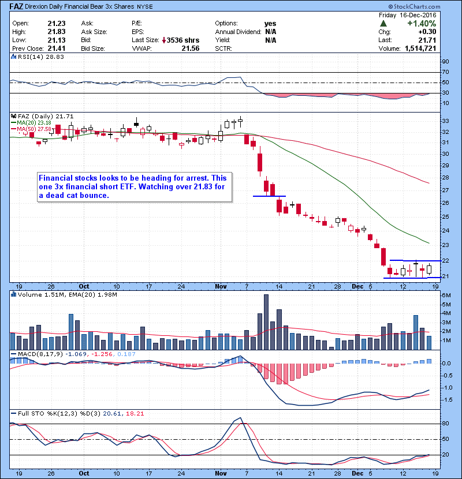The width and height of the screenshot is (462, 479).
Task: Click the date Friday 16-Dec-2016
Action: point(408,15)
